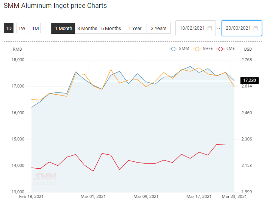This screenshot has height=202, width=271.
Task: Click the 17,220 price marker label
Action: 249,80
